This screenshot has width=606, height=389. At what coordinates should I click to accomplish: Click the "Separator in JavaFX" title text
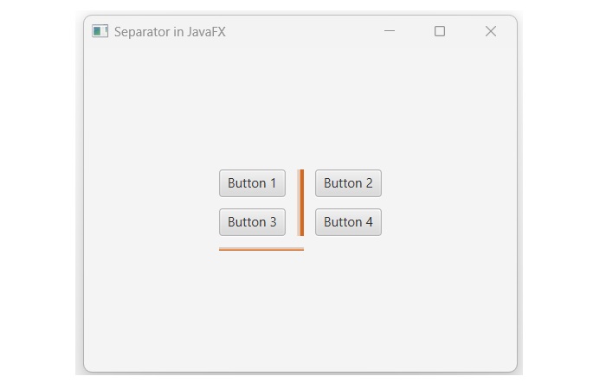pos(170,32)
